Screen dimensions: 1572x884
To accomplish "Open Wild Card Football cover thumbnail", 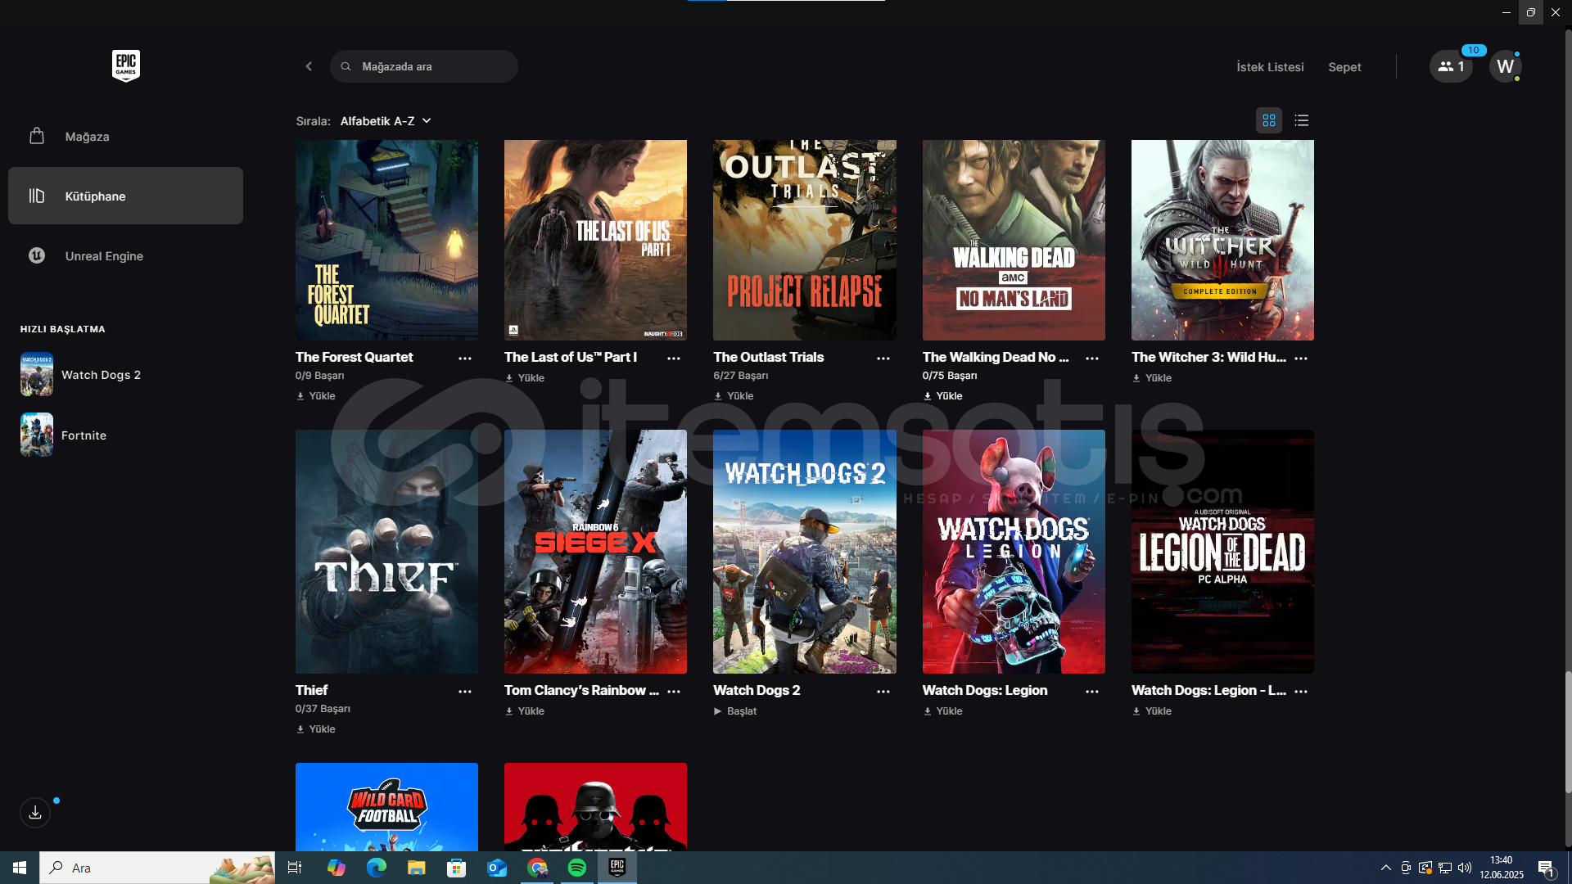I will coord(386,807).
